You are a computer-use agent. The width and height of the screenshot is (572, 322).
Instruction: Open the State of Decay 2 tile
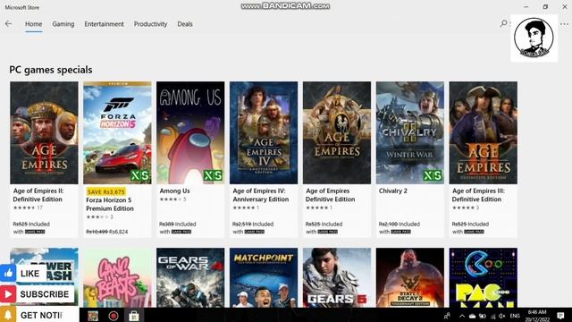tap(410, 277)
